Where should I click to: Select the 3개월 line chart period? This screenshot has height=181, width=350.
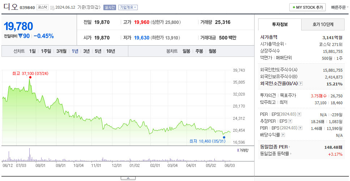(x=61, y=51)
